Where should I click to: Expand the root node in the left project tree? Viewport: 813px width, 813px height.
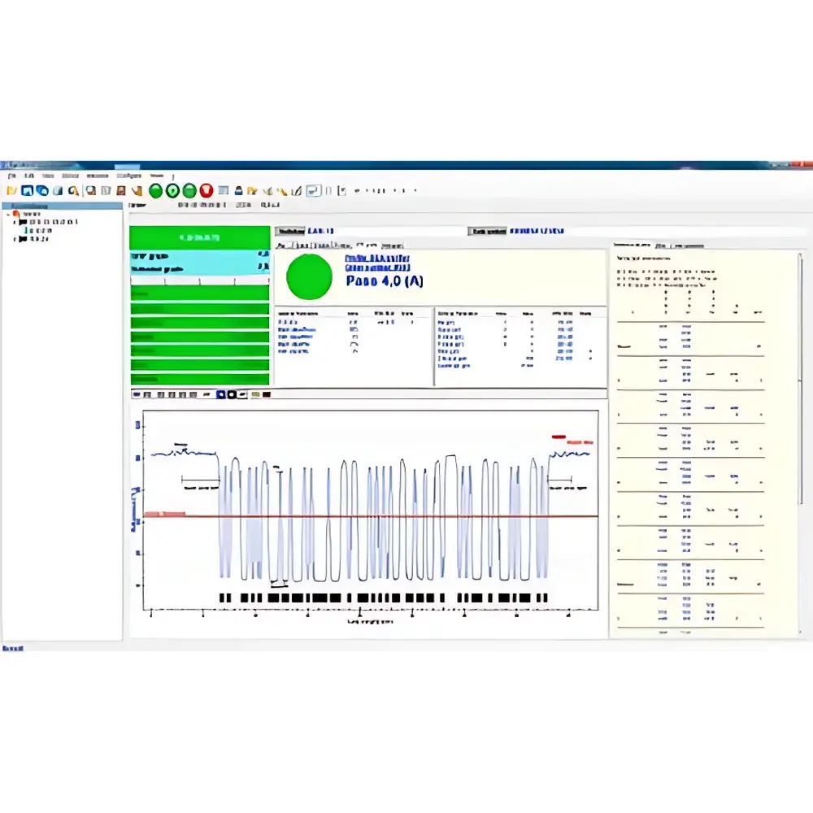8,215
